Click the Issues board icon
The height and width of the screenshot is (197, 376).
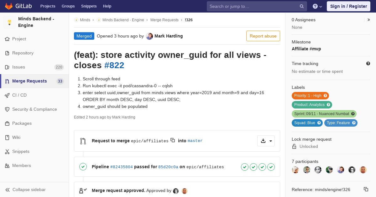[x=7, y=67]
